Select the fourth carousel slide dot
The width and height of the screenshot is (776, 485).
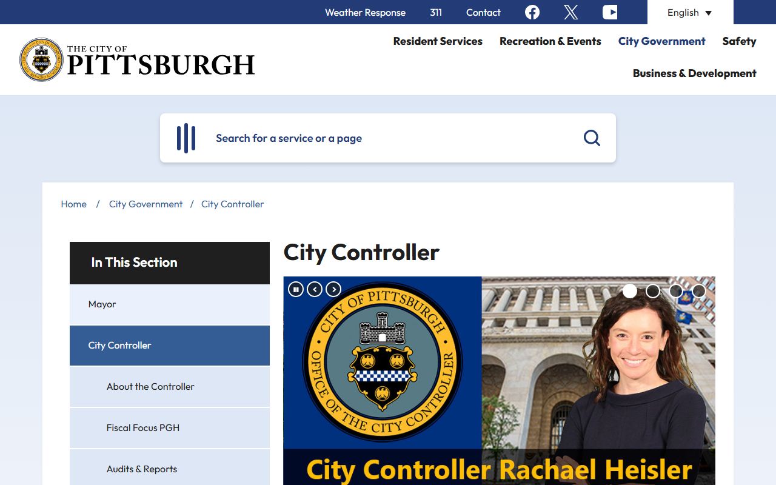[x=699, y=291]
